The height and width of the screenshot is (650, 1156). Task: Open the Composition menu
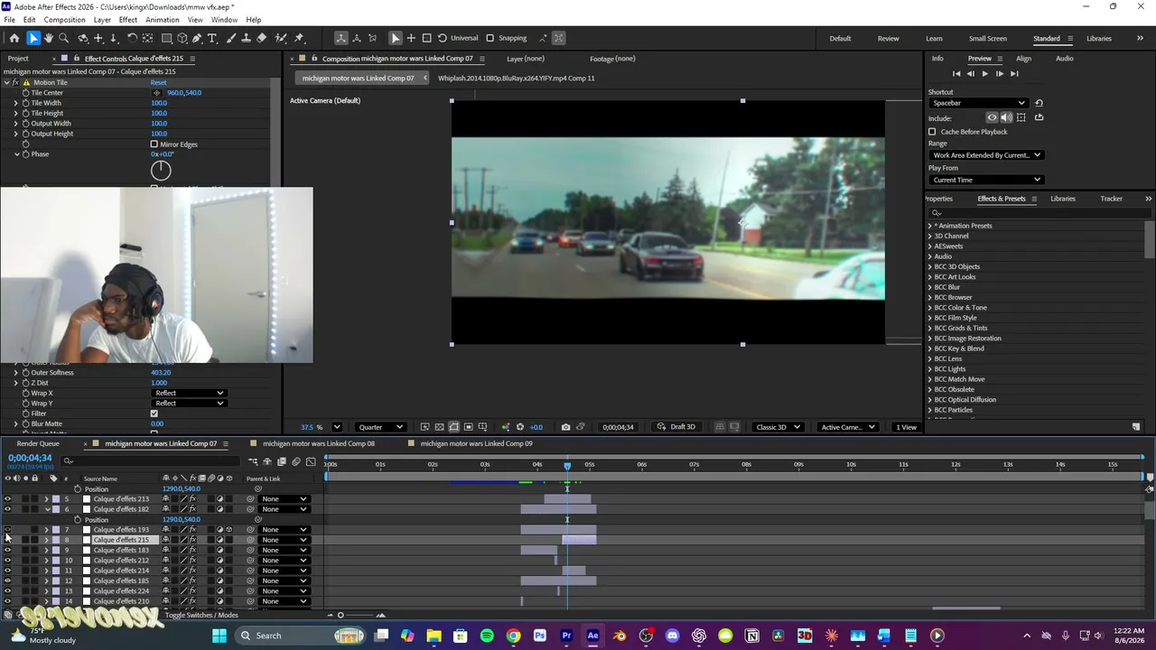click(x=64, y=20)
